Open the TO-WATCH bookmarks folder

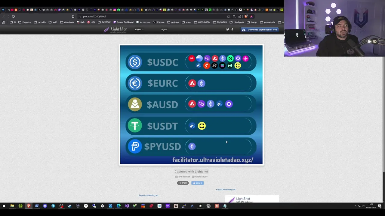point(220,22)
